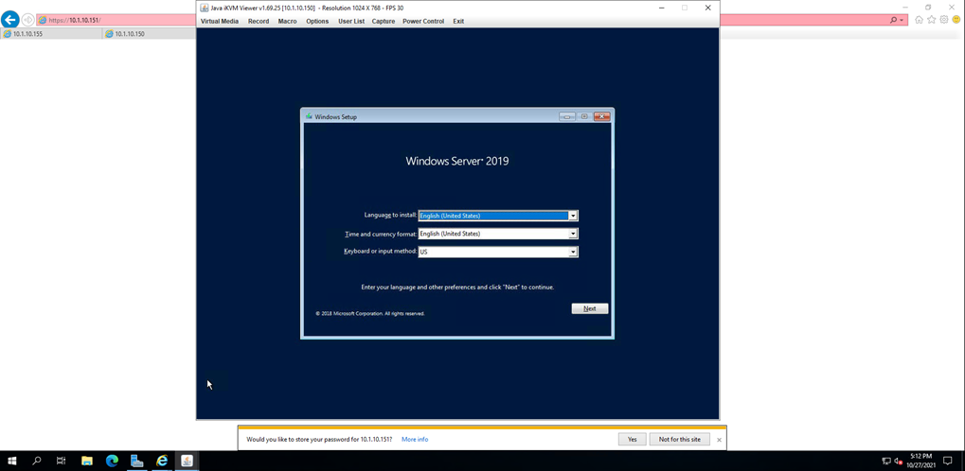
Task: Open the Capture menu
Action: point(384,21)
